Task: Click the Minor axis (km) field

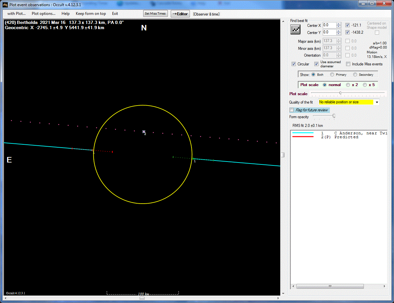Action: point(330,48)
